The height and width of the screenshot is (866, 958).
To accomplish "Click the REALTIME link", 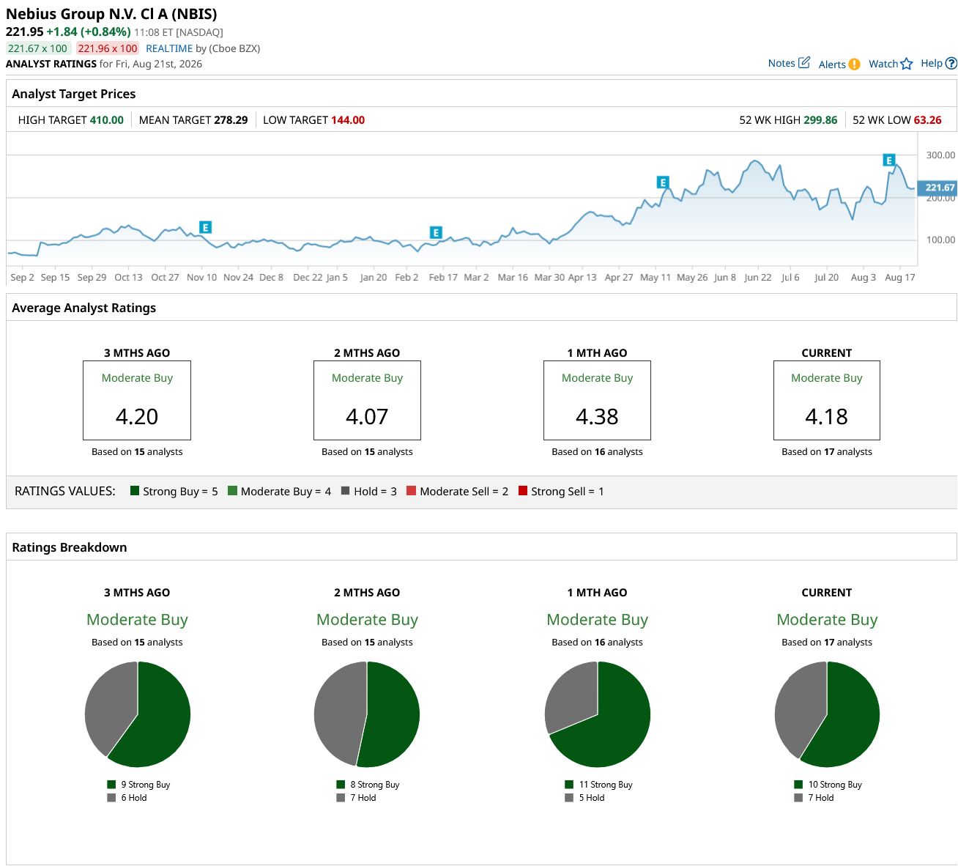I will tap(169, 48).
